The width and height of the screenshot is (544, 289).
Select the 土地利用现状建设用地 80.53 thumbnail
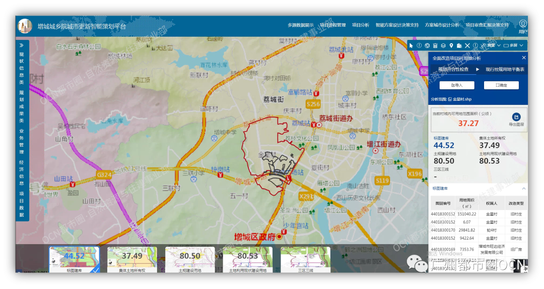click(x=248, y=259)
